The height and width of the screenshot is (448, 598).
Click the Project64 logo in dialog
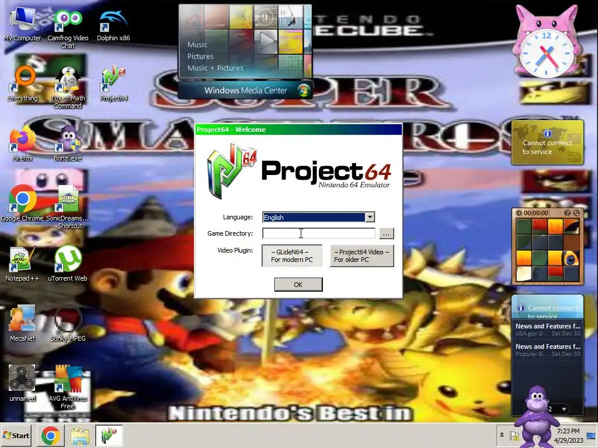click(298, 171)
